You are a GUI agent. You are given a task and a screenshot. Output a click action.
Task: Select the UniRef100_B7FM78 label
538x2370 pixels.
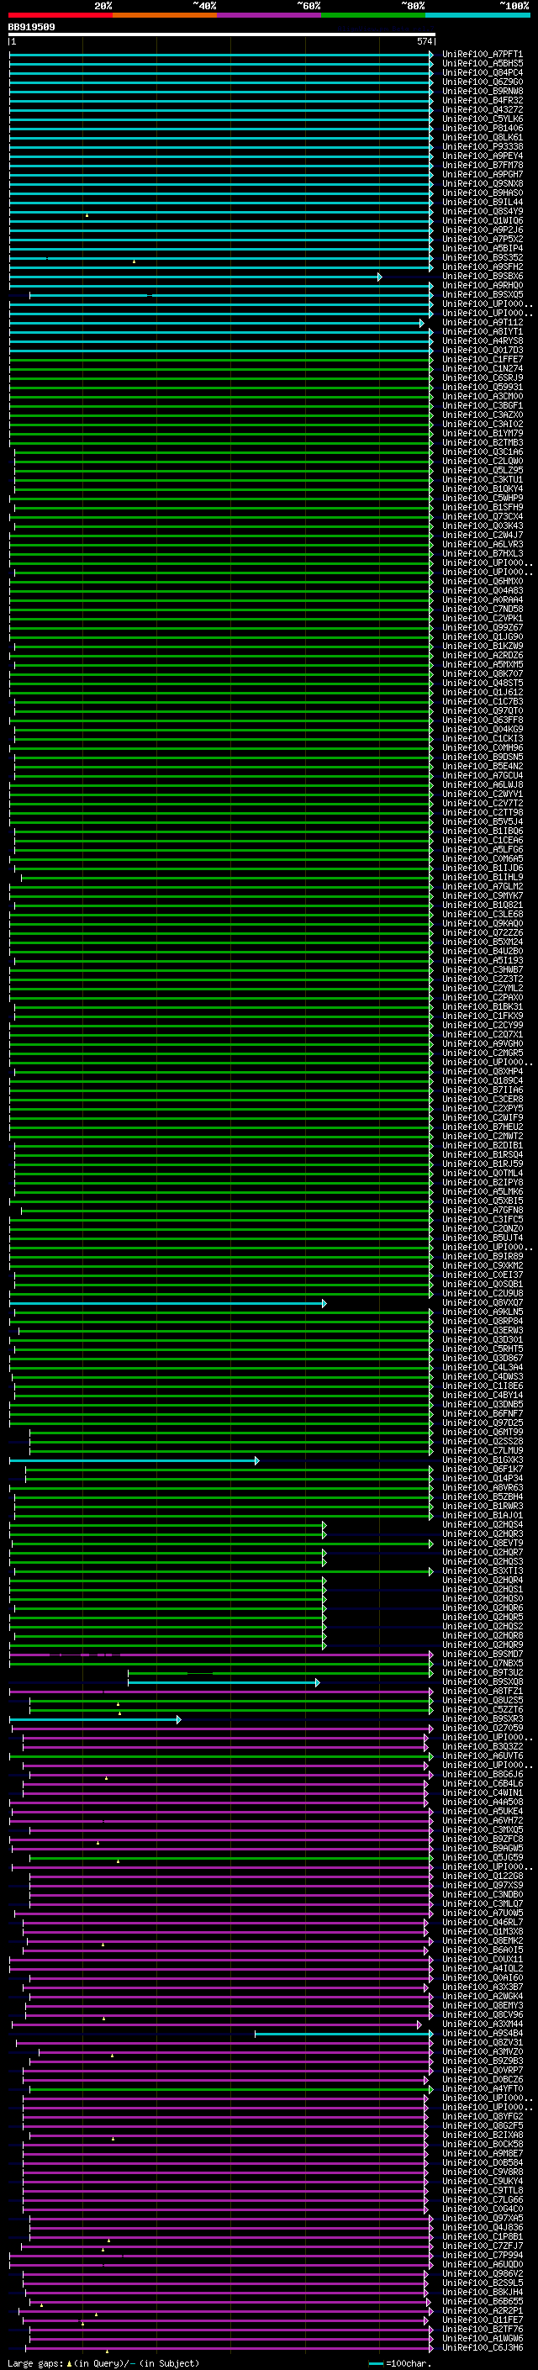click(483, 166)
